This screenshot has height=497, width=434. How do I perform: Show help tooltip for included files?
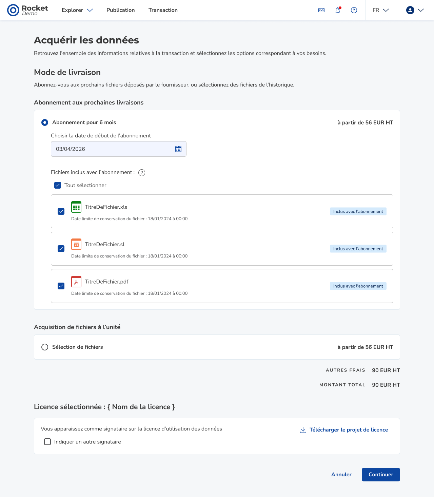coord(142,173)
